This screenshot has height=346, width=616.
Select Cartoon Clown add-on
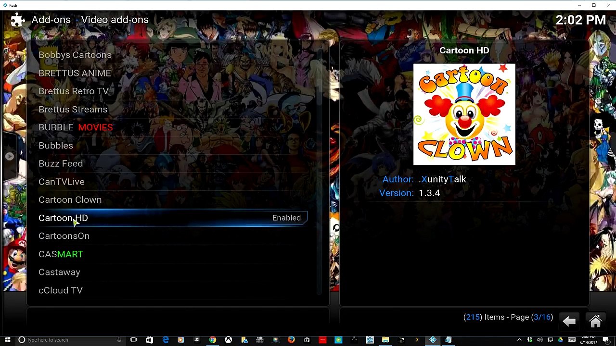(x=70, y=200)
